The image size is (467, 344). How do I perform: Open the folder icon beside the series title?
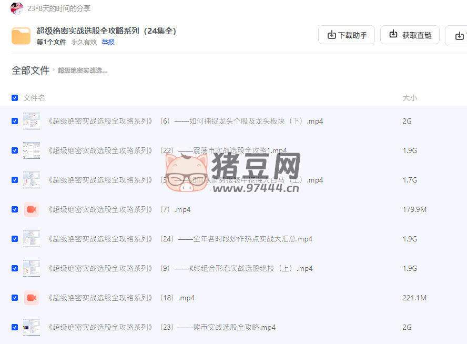click(x=21, y=35)
